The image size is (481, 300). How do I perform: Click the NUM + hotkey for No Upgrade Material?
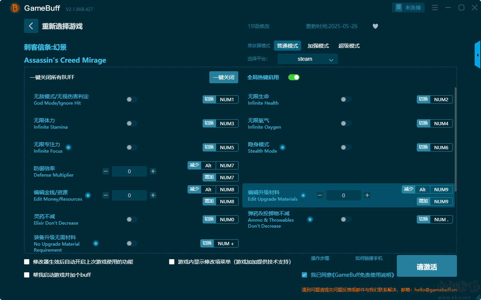tap(226, 243)
